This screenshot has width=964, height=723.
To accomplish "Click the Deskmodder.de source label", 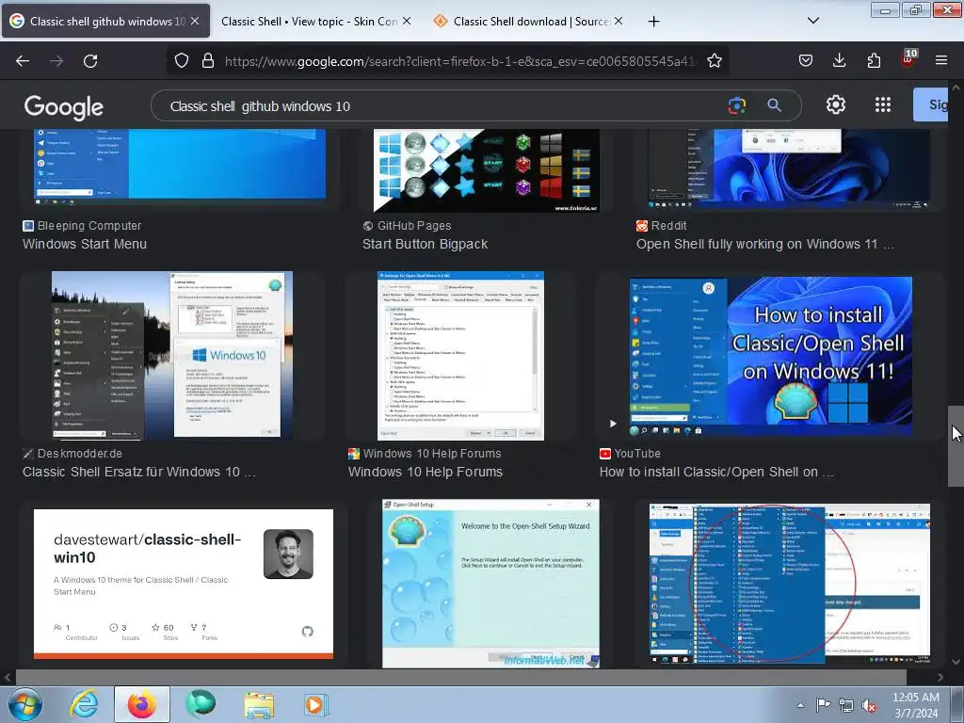I will pyautogui.click(x=80, y=454).
